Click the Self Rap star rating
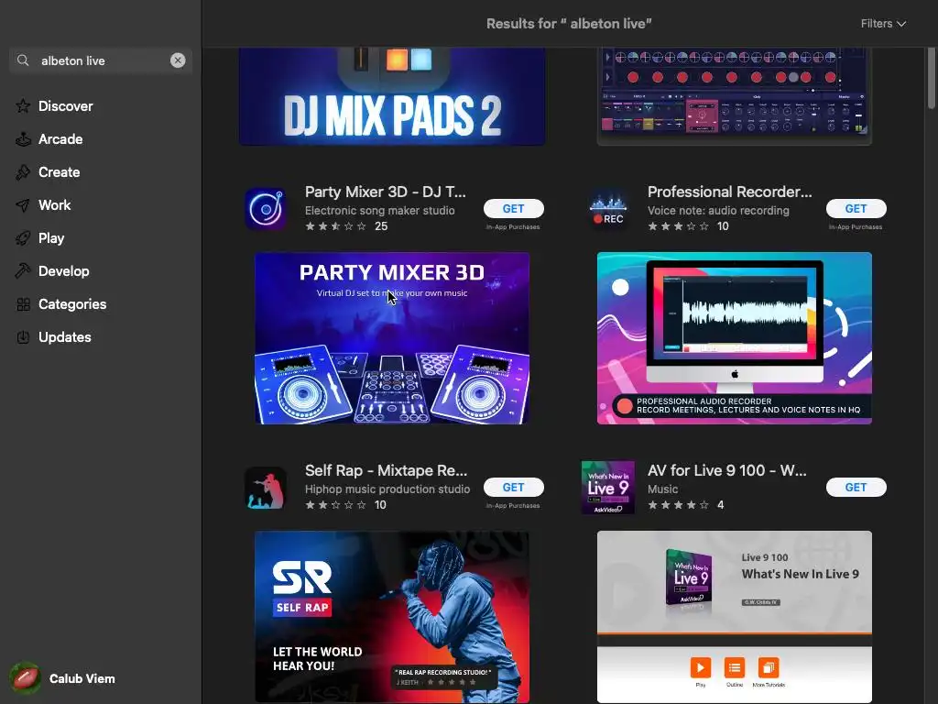The image size is (938, 704). (x=335, y=505)
